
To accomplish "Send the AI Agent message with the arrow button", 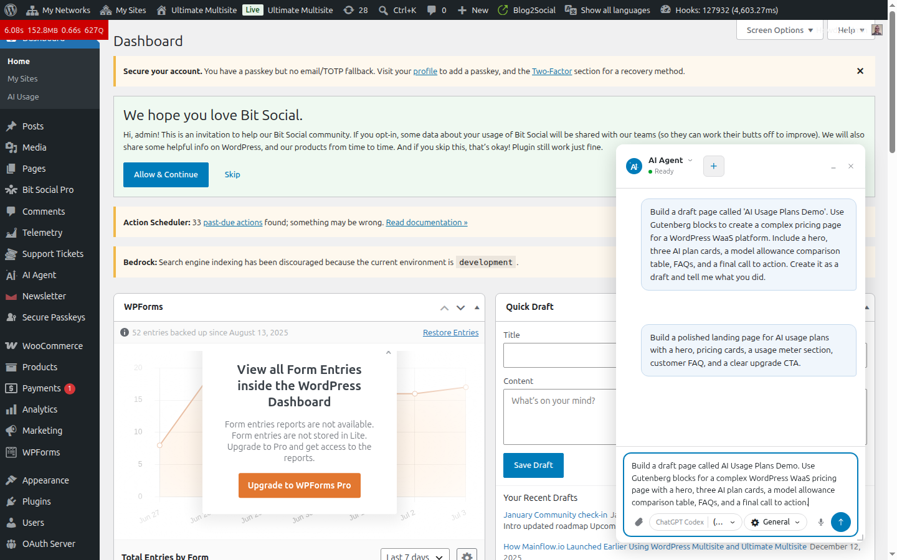I will click(x=840, y=522).
